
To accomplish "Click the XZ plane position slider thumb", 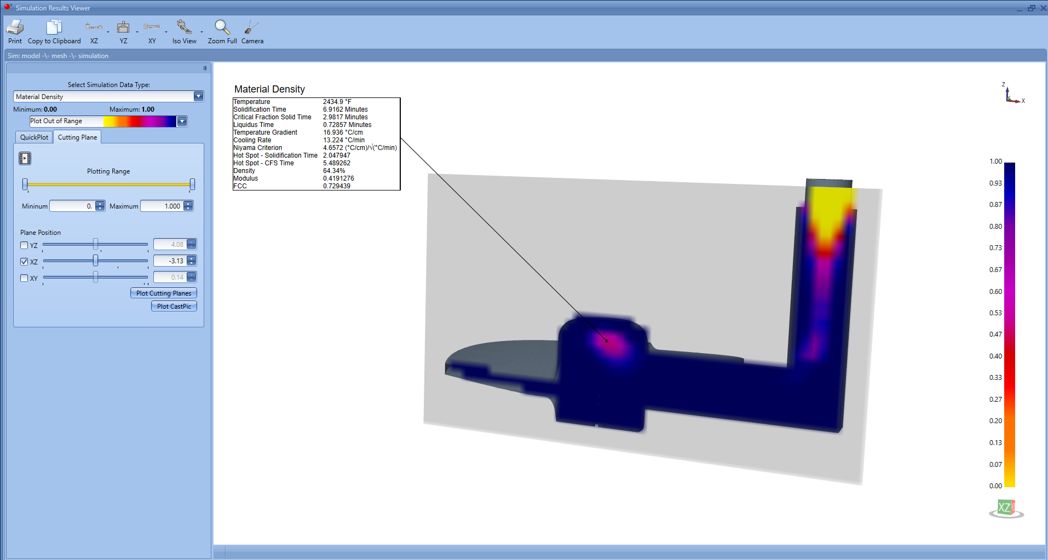I will pyautogui.click(x=96, y=260).
